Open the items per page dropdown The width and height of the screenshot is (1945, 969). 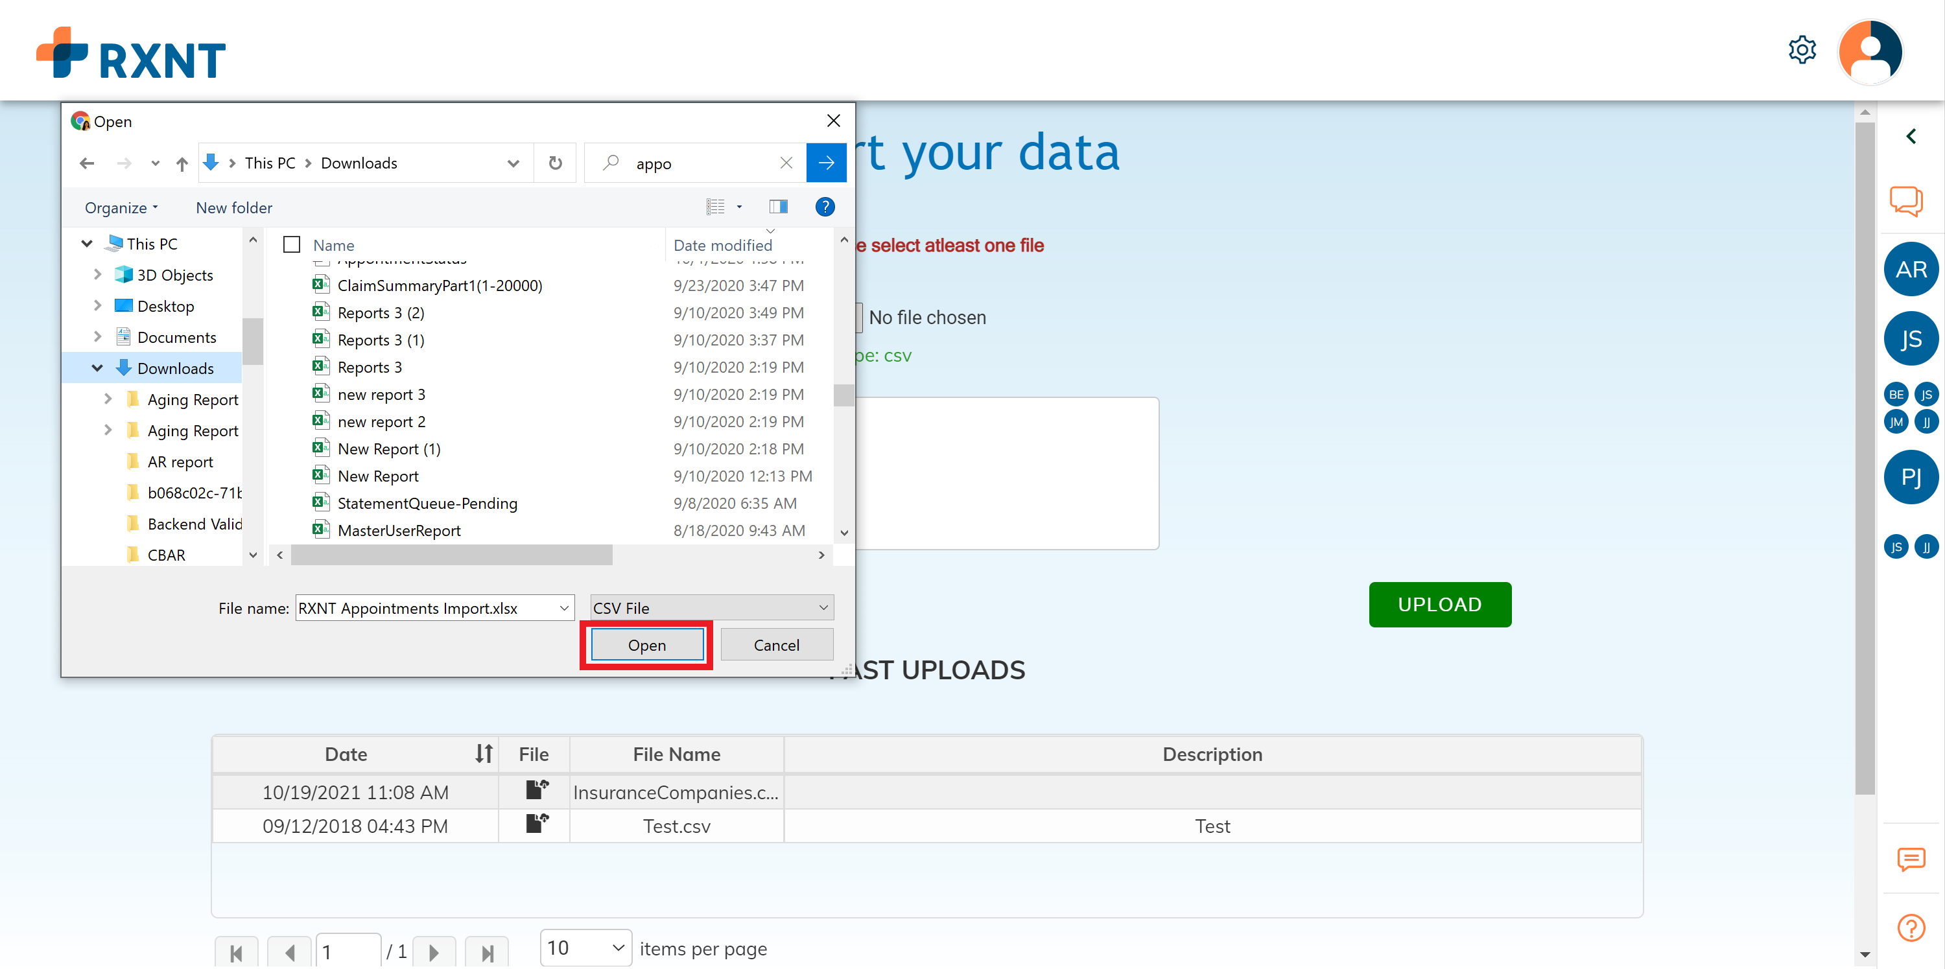585,948
